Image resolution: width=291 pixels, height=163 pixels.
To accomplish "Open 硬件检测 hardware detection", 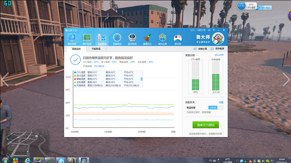I will tap(87, 39).
